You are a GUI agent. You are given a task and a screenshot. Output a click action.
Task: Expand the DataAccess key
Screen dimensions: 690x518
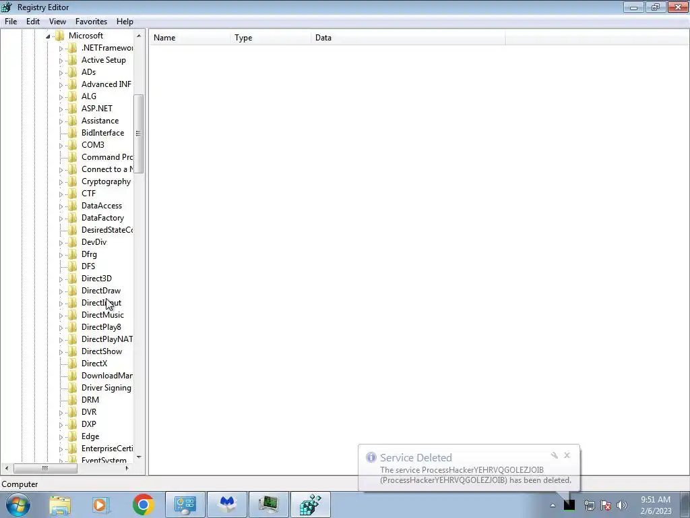pyautogui.click(x=61, y=206)
